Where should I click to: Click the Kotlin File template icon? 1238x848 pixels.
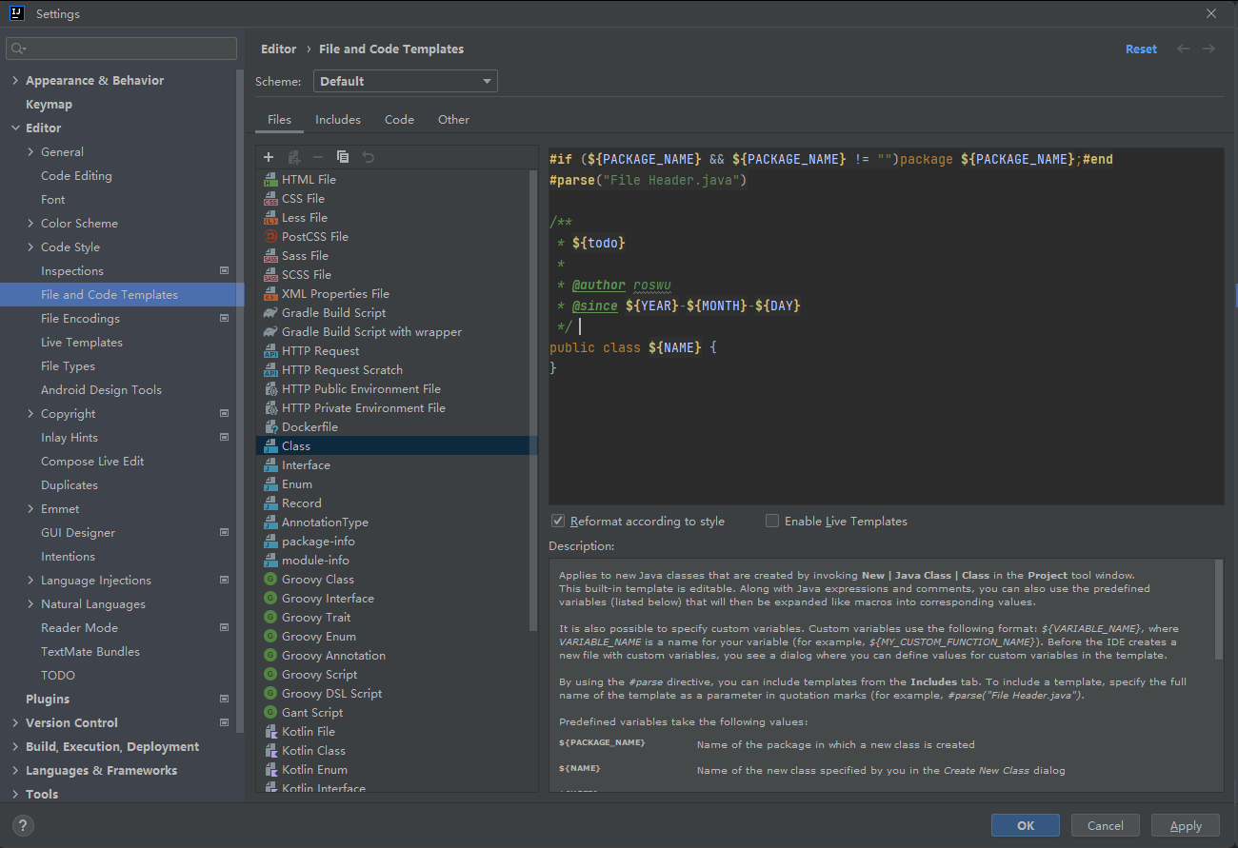click(270, 731)
